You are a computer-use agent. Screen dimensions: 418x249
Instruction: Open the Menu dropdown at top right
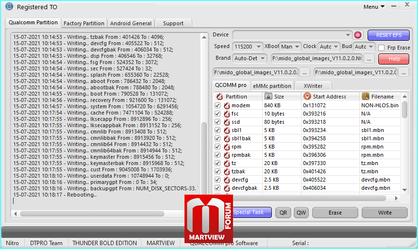(x=374, y=7)
